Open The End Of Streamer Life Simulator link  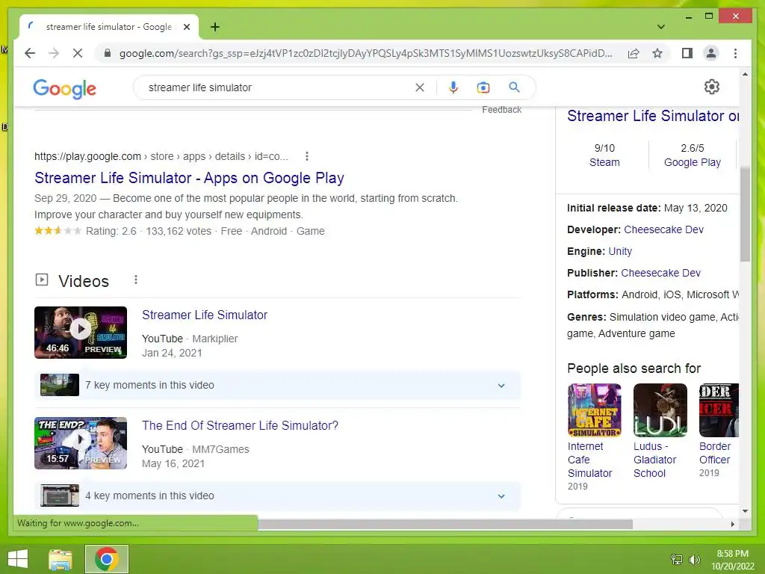[240, 425]
